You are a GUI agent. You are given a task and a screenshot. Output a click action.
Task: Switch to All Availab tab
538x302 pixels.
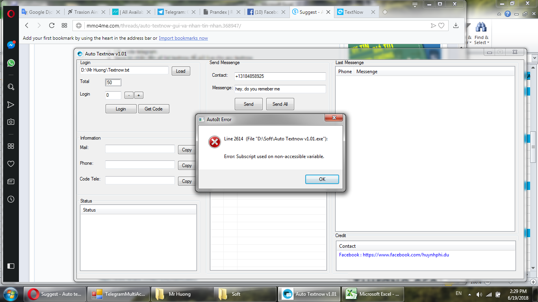coord(132,12)
